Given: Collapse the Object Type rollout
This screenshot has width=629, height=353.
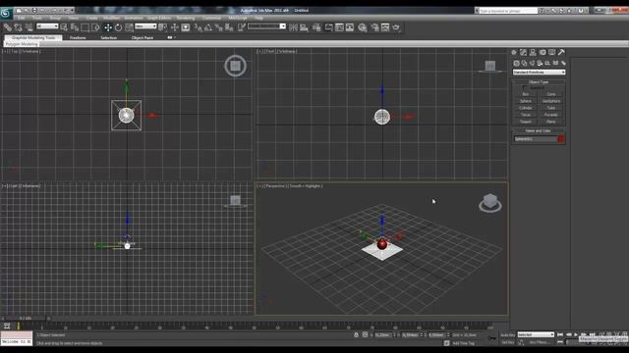Looking at the screenshot, I should 539,82.
